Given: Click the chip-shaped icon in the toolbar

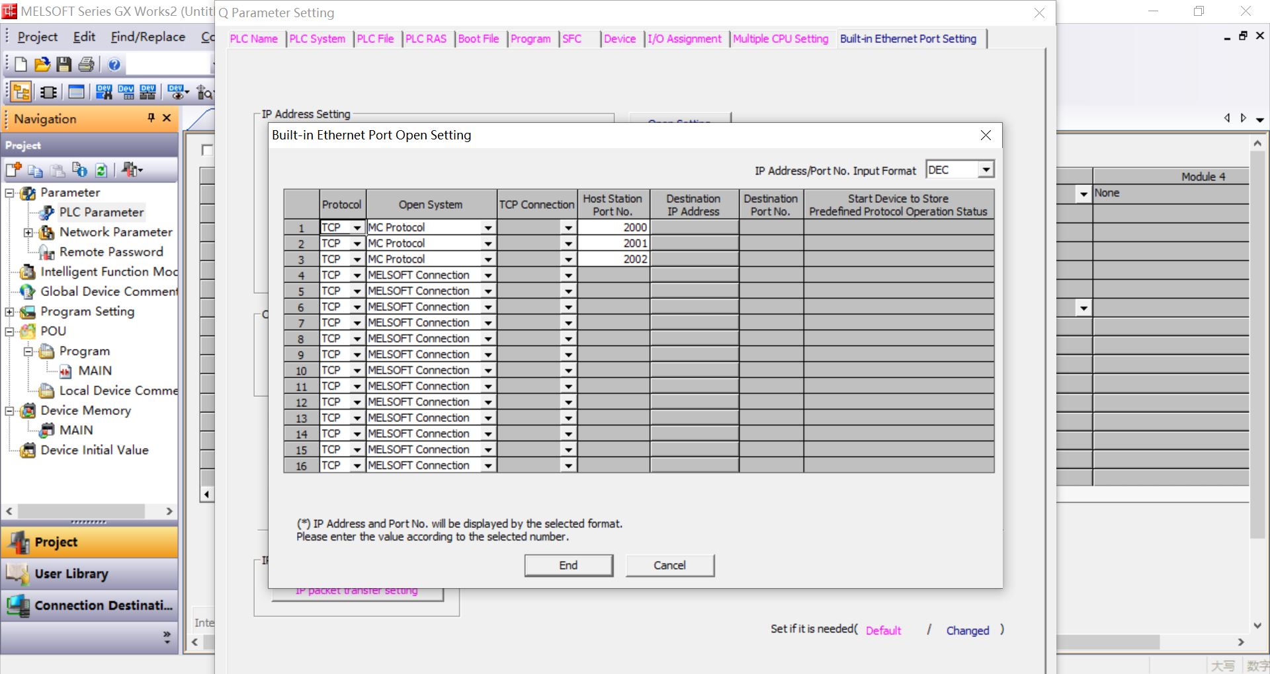Looking at the screenshot, I should (48, 92).
